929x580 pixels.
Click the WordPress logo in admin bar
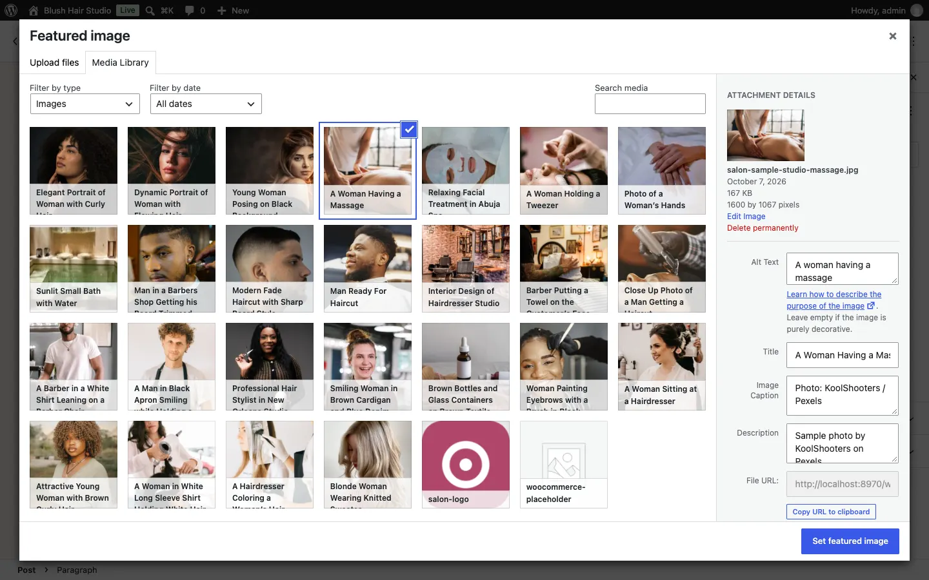[11, 10]
